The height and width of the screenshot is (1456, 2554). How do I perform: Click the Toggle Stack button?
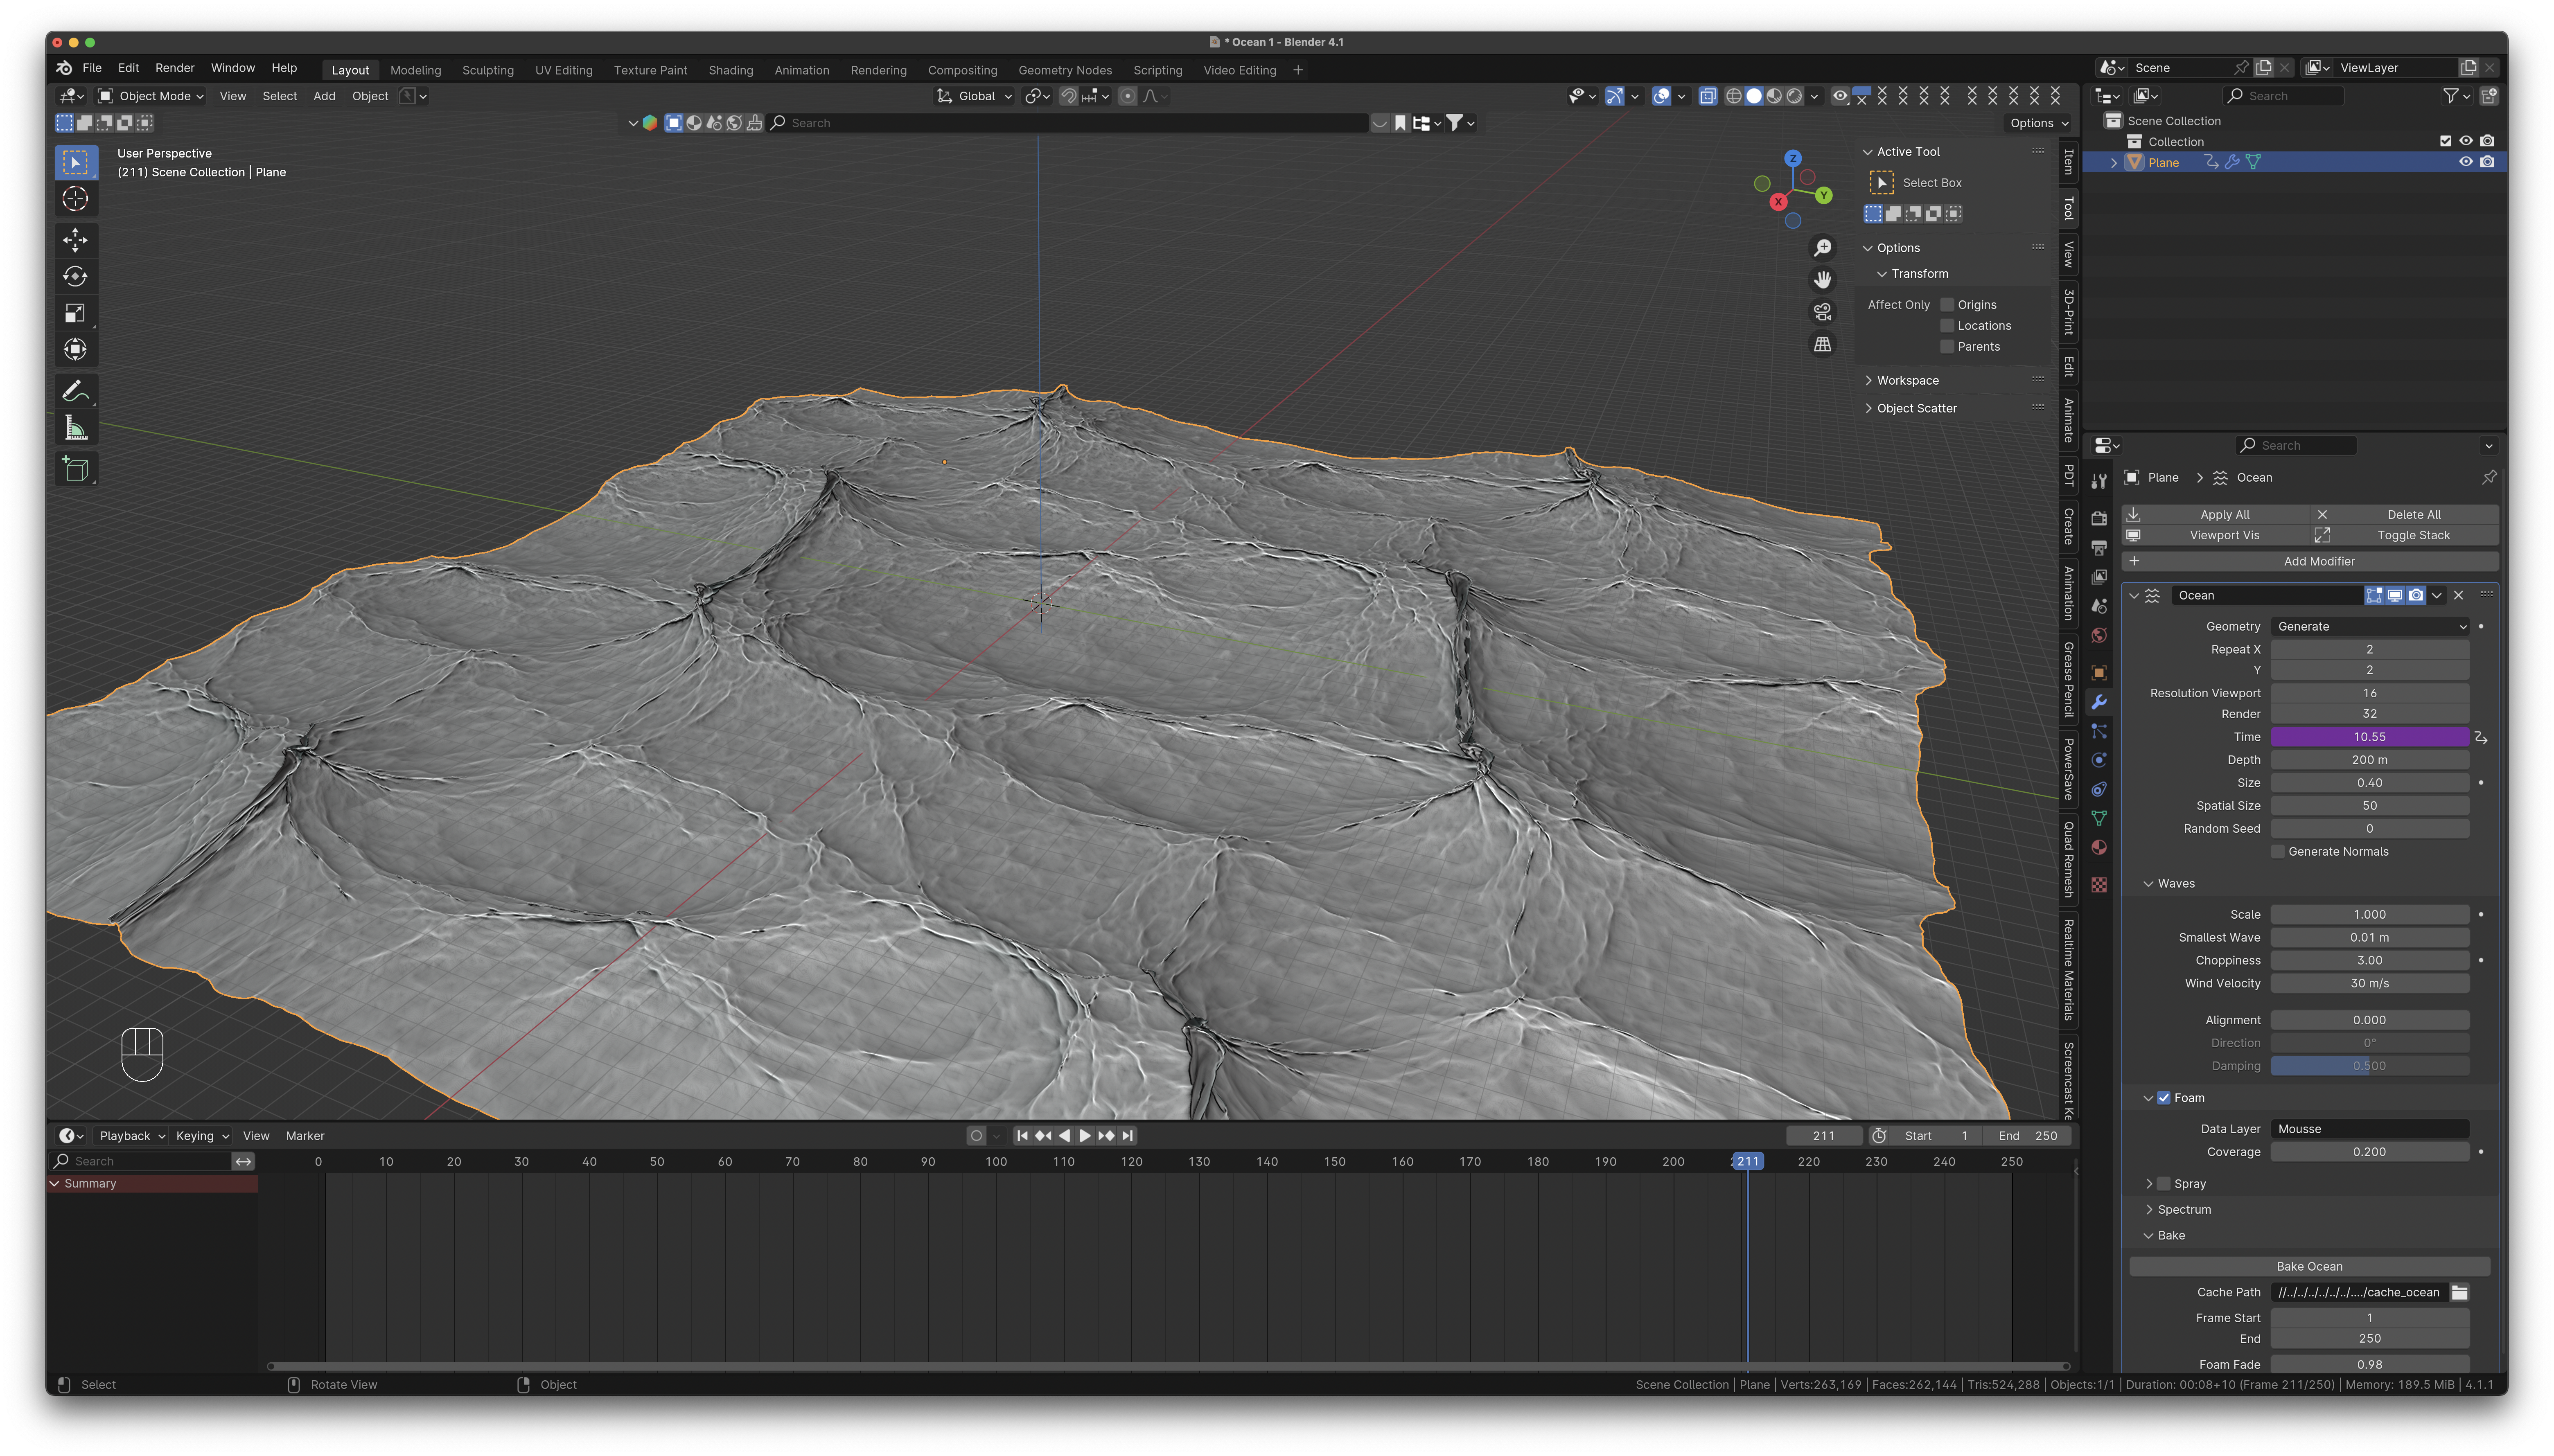click(2405, 535)
